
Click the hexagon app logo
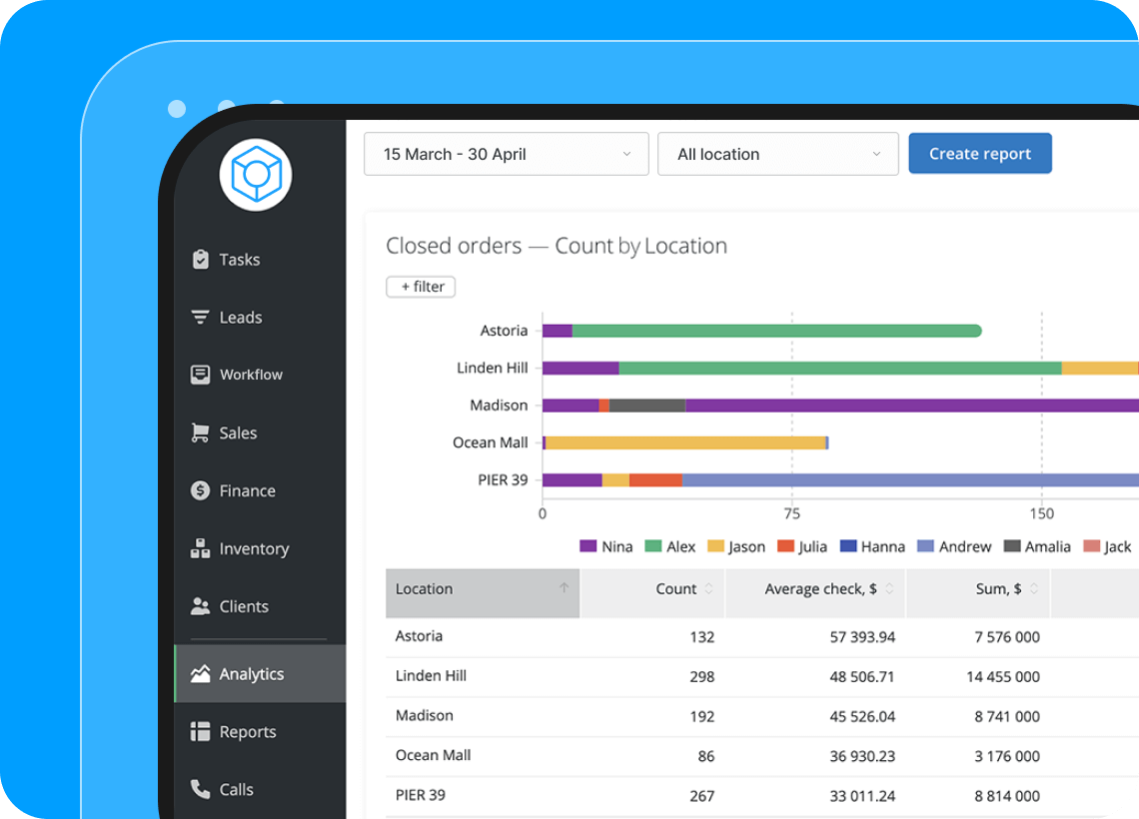256,175
